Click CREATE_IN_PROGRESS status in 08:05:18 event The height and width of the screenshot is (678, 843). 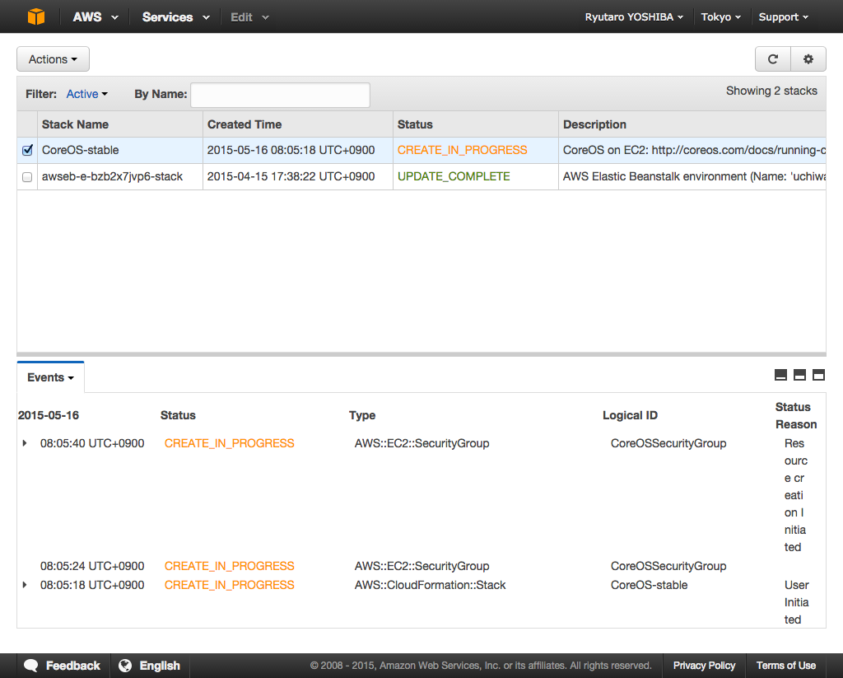229,585
